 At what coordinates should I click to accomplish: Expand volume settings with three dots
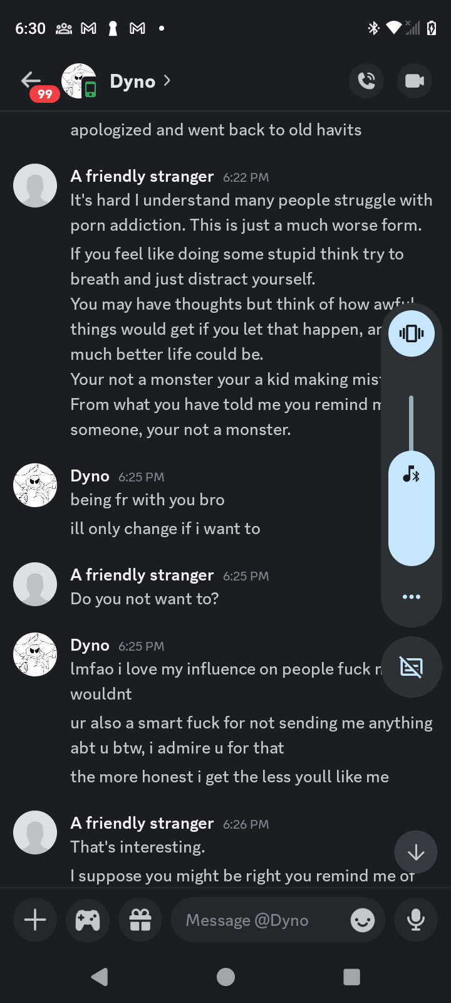(x=412, y=597)
